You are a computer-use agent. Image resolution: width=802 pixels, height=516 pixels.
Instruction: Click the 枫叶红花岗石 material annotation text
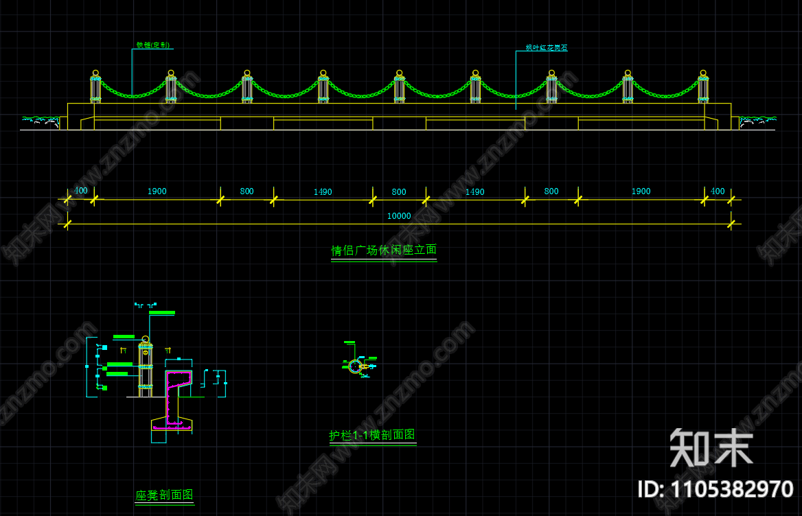pyautogui.click(x=547, y=48)
